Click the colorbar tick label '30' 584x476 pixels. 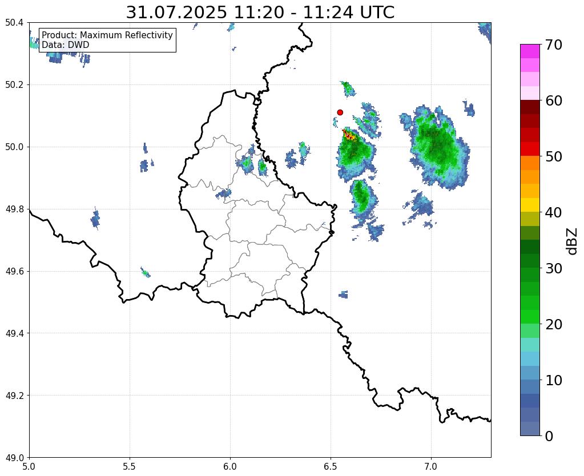(554, 268)
